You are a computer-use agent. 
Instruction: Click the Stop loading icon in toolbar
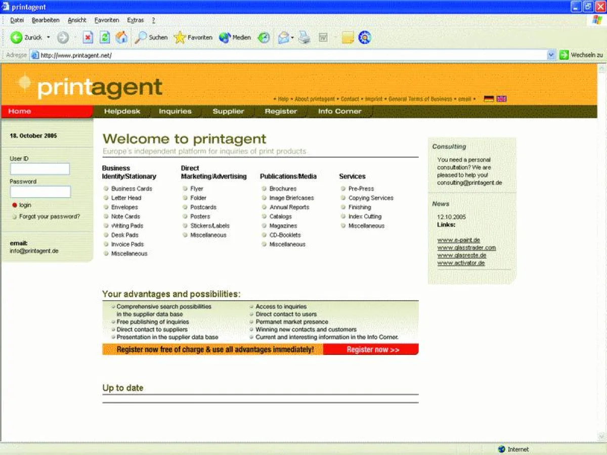click(88, 37)
